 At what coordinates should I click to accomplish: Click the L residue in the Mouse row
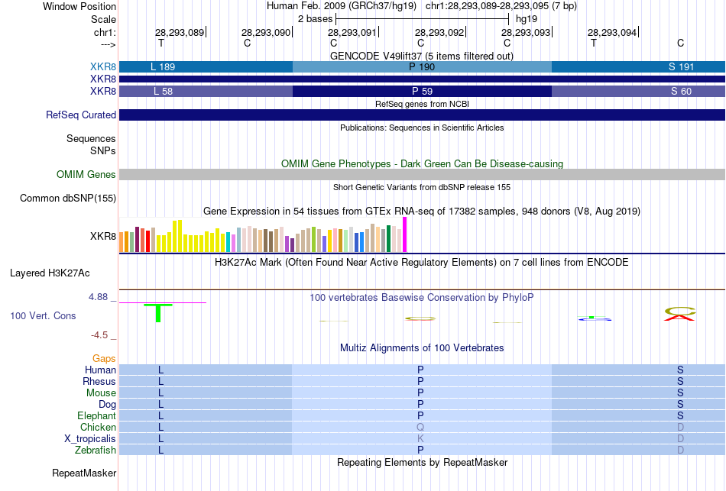click(x=160, y=393)
